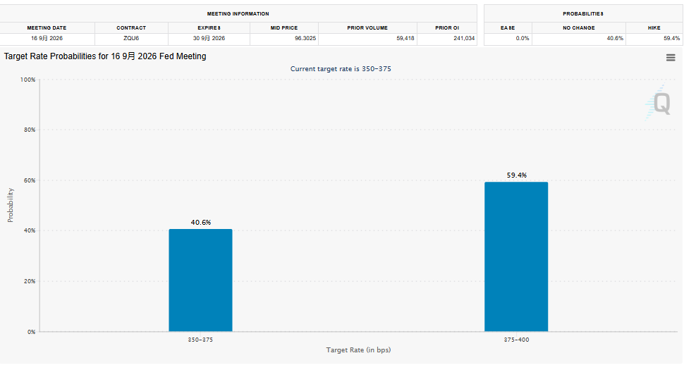Viewport: 684px width, 365px height.
Task: Click the No Change probability header
Action: click(x=578, y=28)
